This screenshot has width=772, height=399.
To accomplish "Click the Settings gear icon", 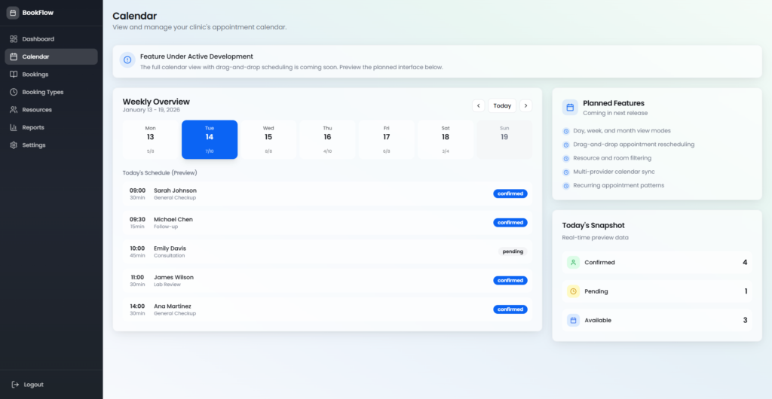I will point(14,145).
